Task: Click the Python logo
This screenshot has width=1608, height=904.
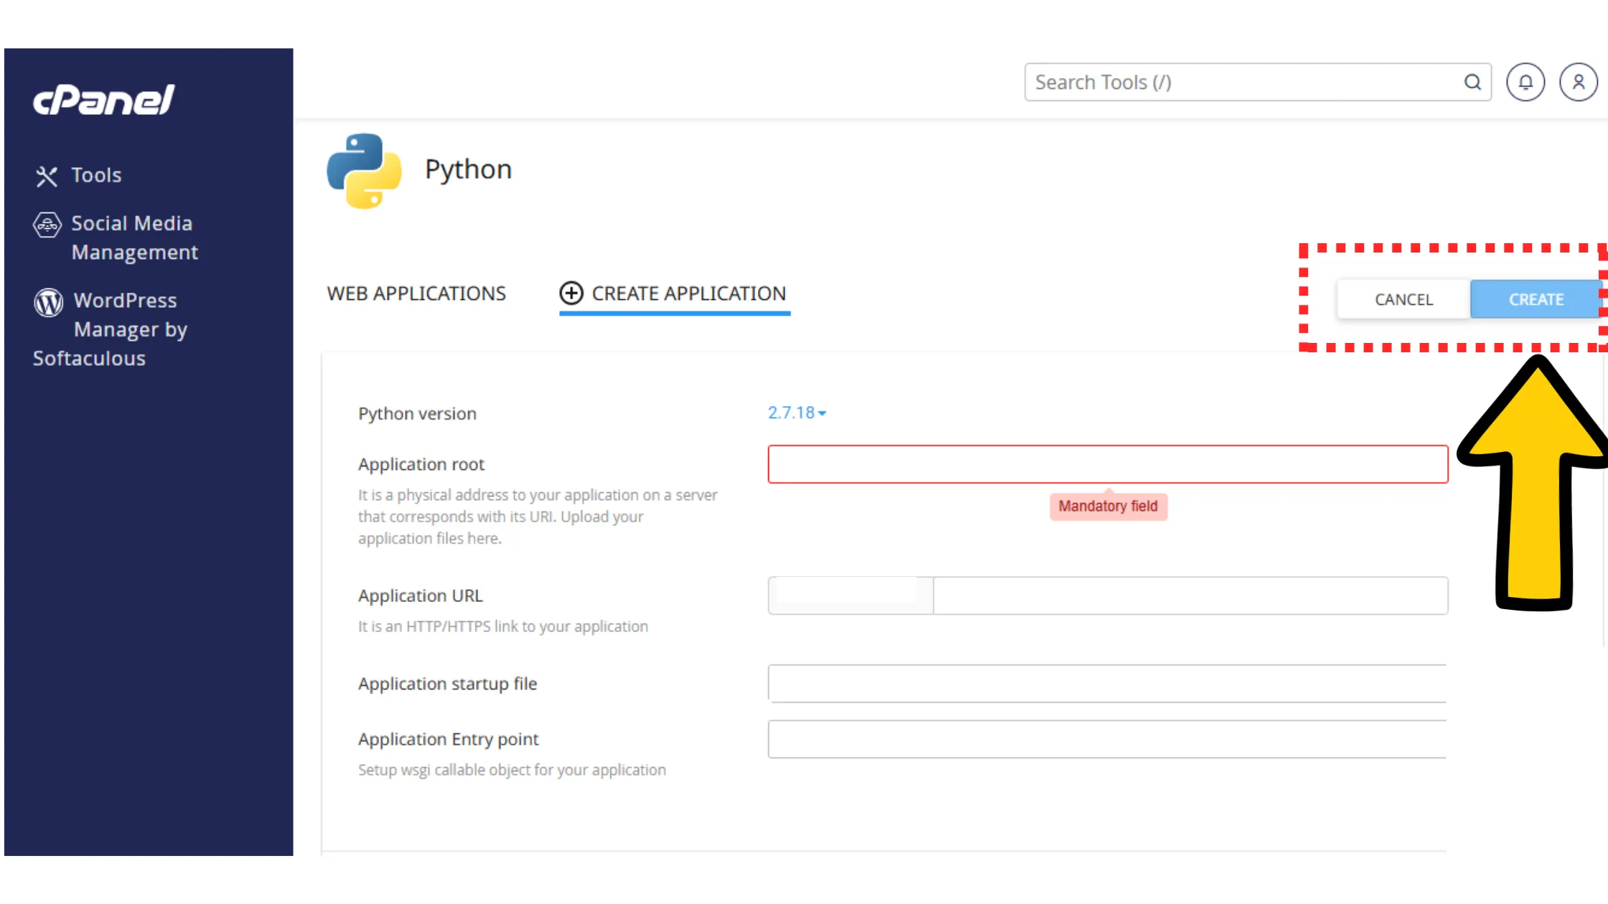Action: 364,171
